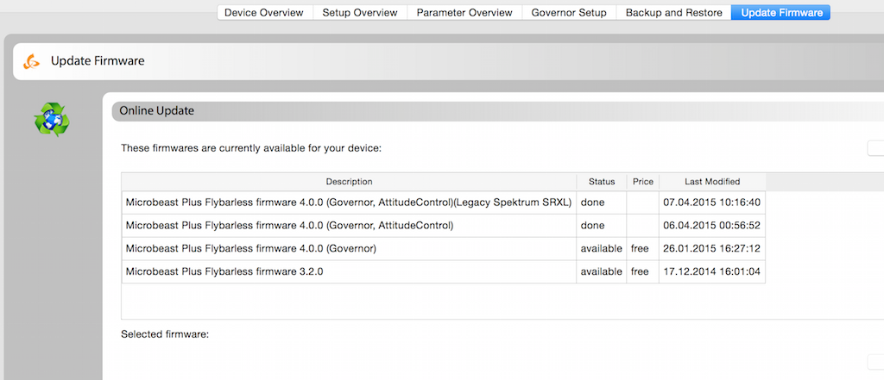Click the button right of available firmwares text
This screenshot has width=884, height=380.
(x=875, y=148)
